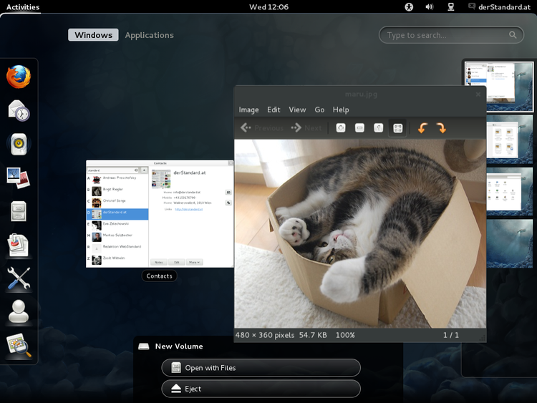Open the system tools wrench icon
Image resolution: width=537 pixels, height=403 pixels.
pos(19,278)
